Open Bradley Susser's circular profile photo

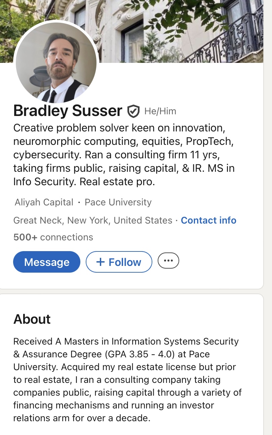coord(56,62)
